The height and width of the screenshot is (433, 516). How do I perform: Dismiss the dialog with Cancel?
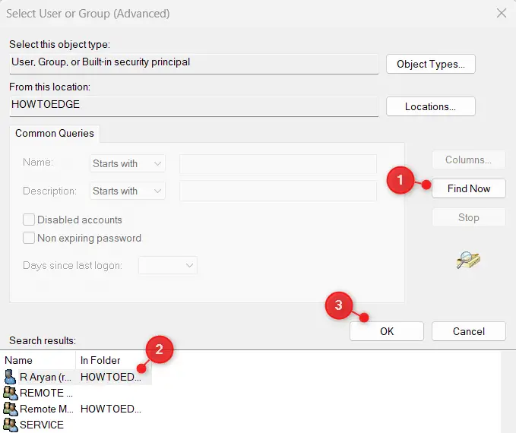[469, 331]
